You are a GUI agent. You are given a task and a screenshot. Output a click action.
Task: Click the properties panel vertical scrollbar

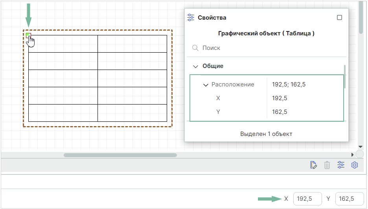coord(345,77)
